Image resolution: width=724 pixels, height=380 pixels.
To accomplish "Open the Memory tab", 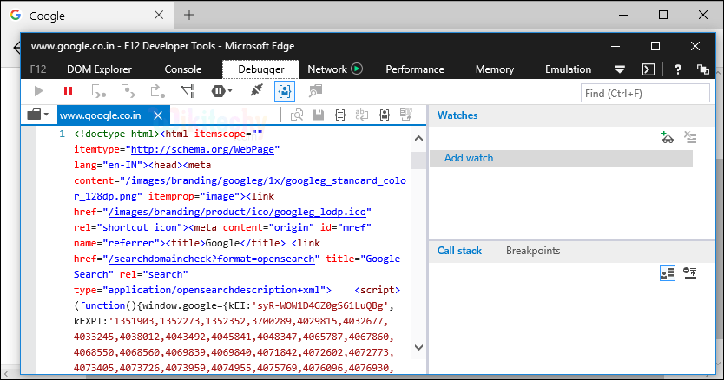I will point(495,69).
